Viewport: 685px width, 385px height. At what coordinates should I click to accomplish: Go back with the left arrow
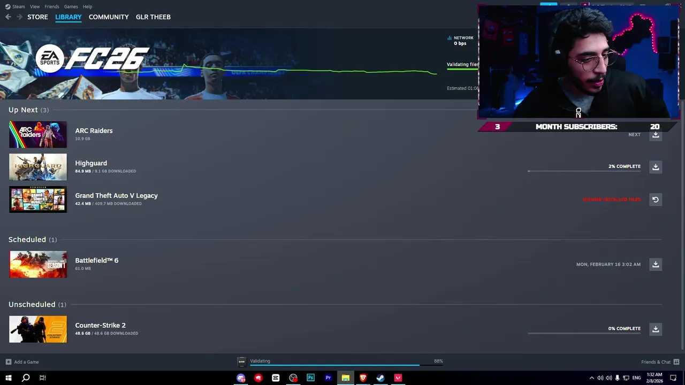[8, 17]
